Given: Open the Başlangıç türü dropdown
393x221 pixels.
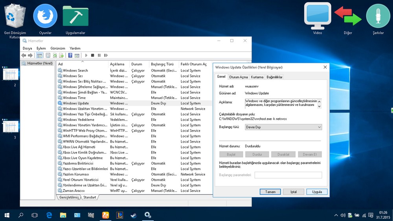Looking at the screenshot, I should coord(283,127).
